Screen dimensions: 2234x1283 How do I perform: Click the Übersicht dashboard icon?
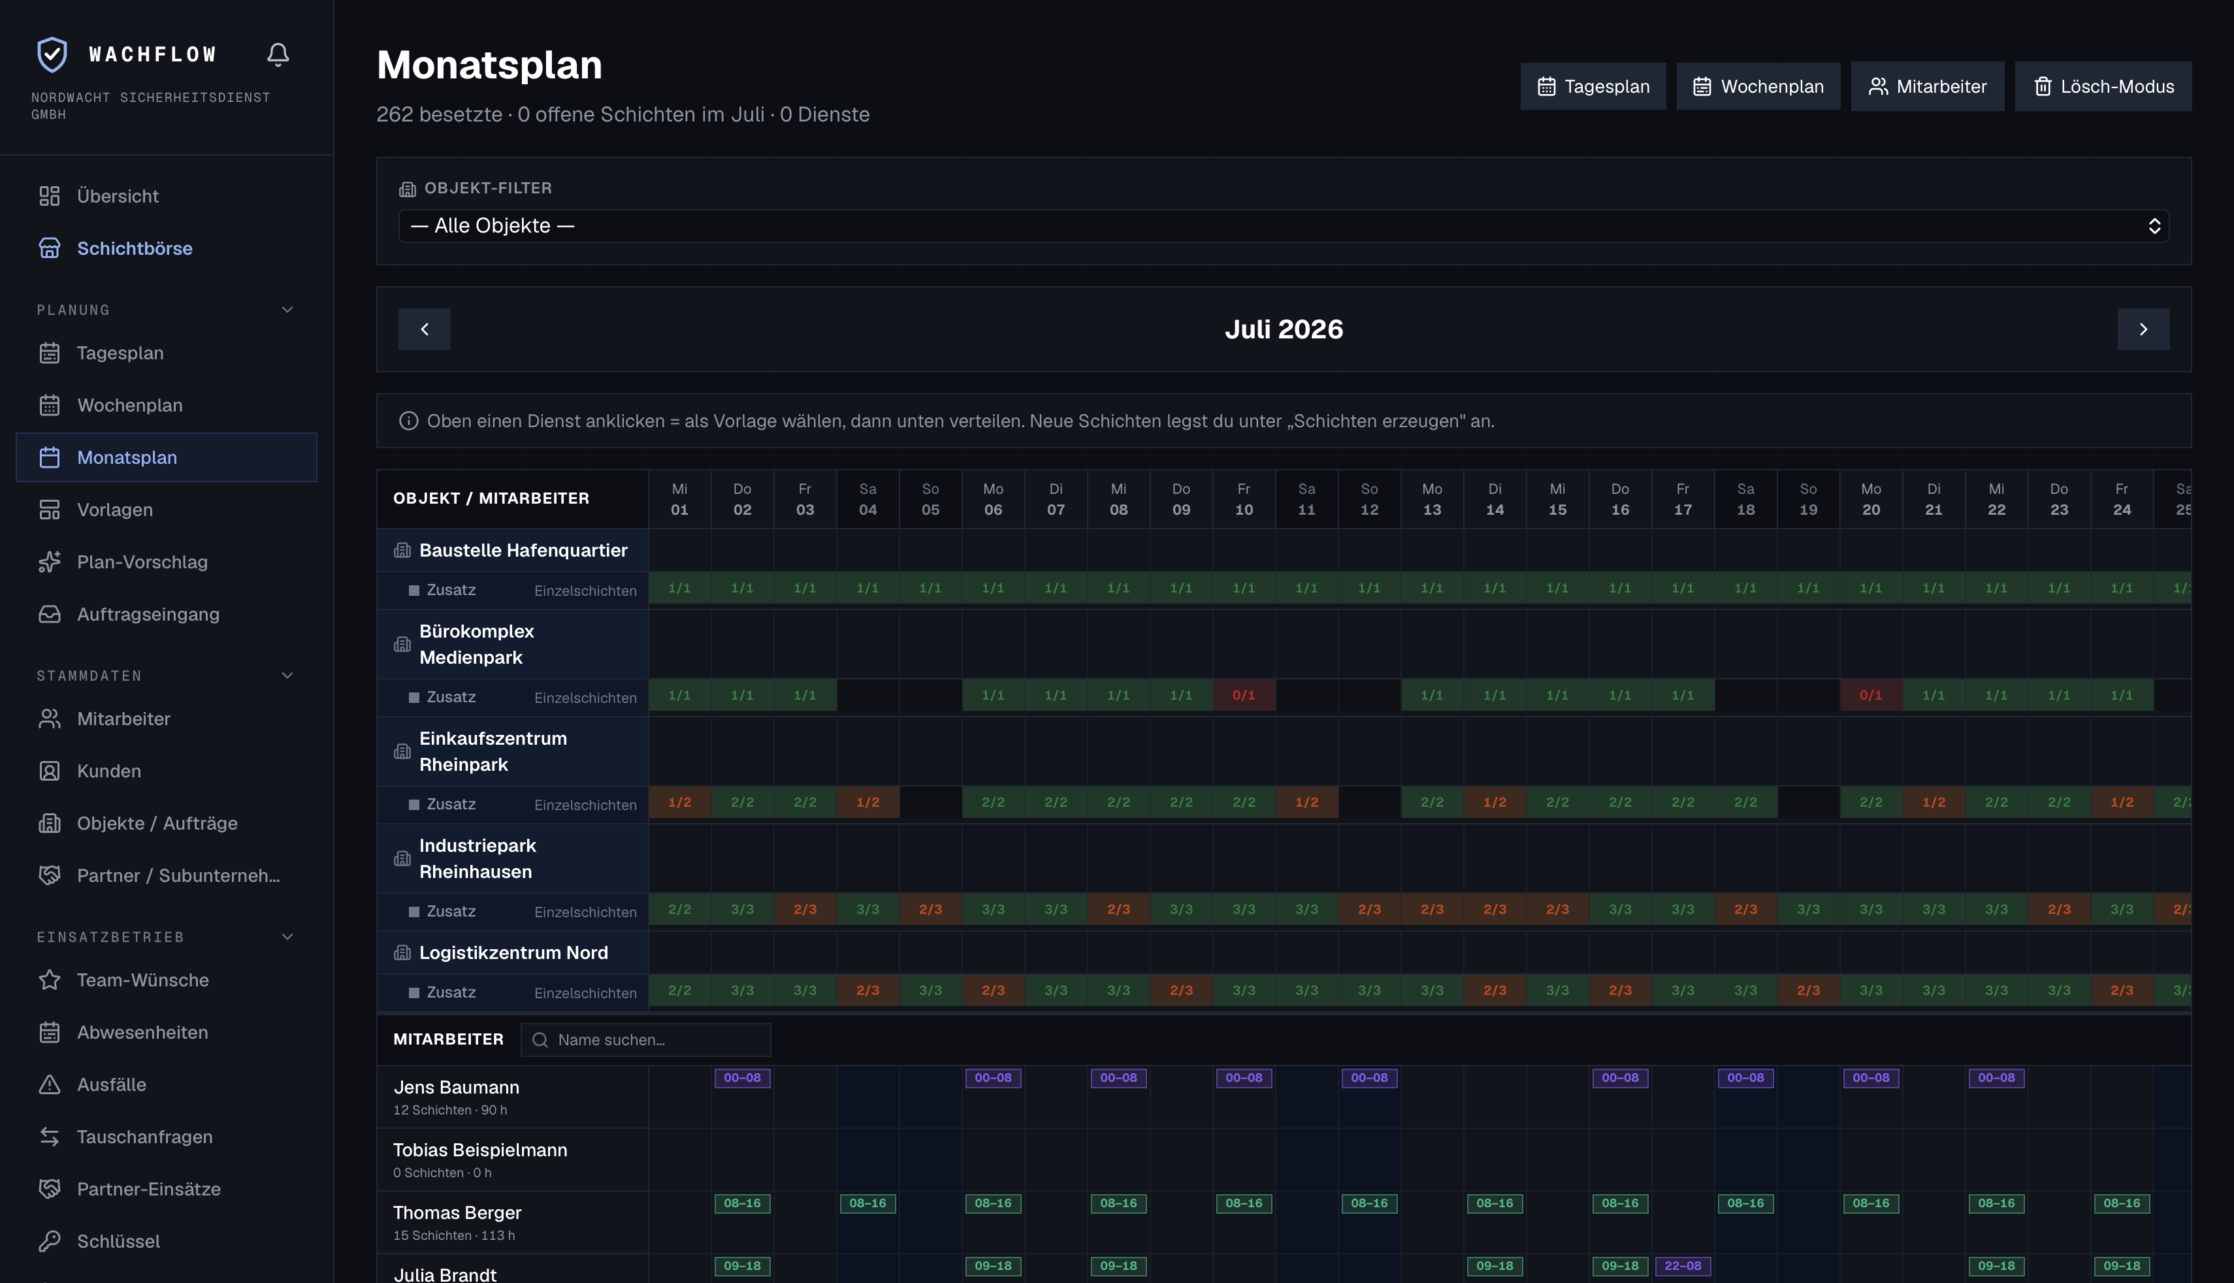click(x=50, y=195)
